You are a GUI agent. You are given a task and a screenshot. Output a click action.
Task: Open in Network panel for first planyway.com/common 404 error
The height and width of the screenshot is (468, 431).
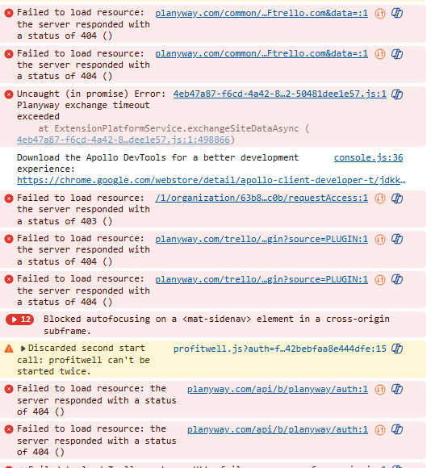pos(379,14)
